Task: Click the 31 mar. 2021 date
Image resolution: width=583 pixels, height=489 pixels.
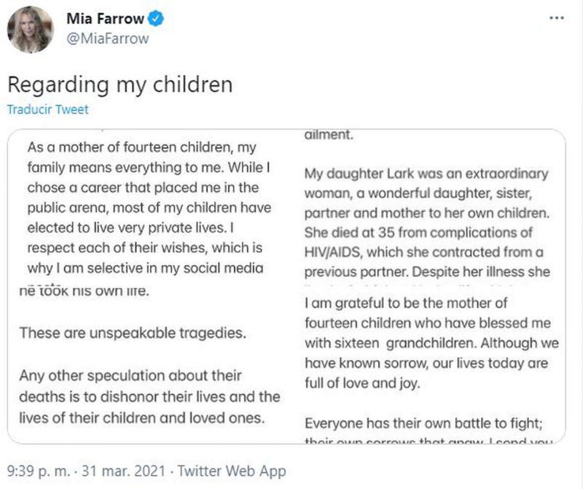Action: 123,471
